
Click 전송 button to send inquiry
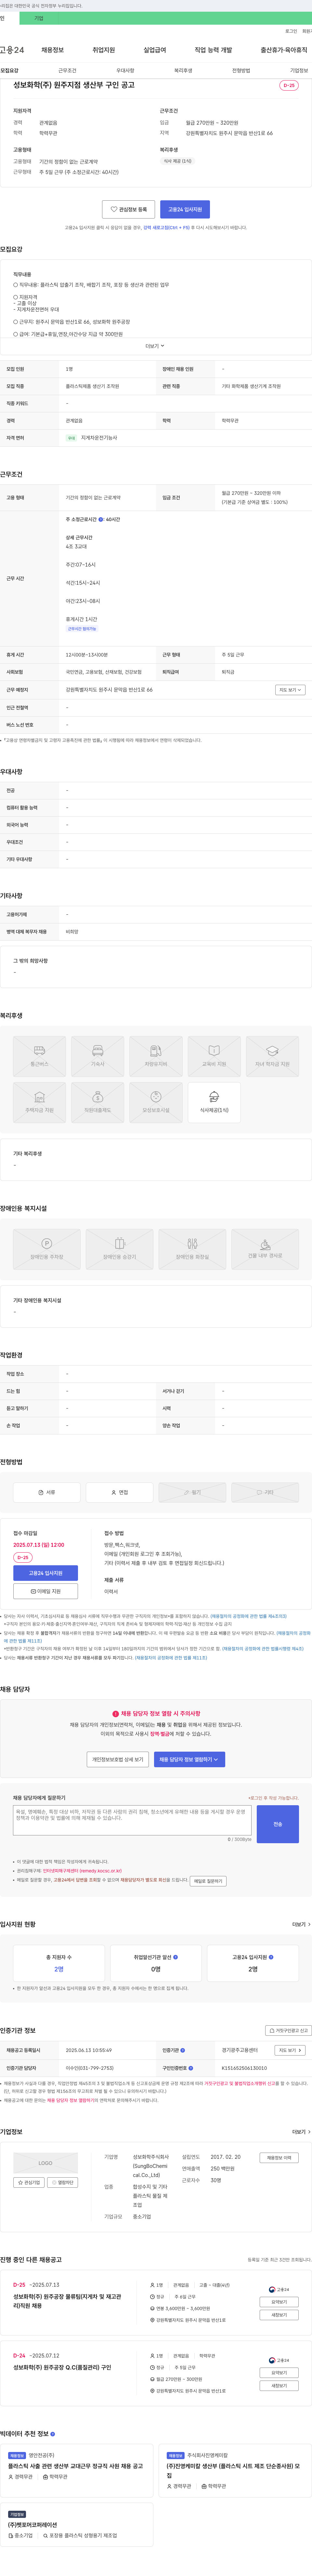(x=278, y=1824)
